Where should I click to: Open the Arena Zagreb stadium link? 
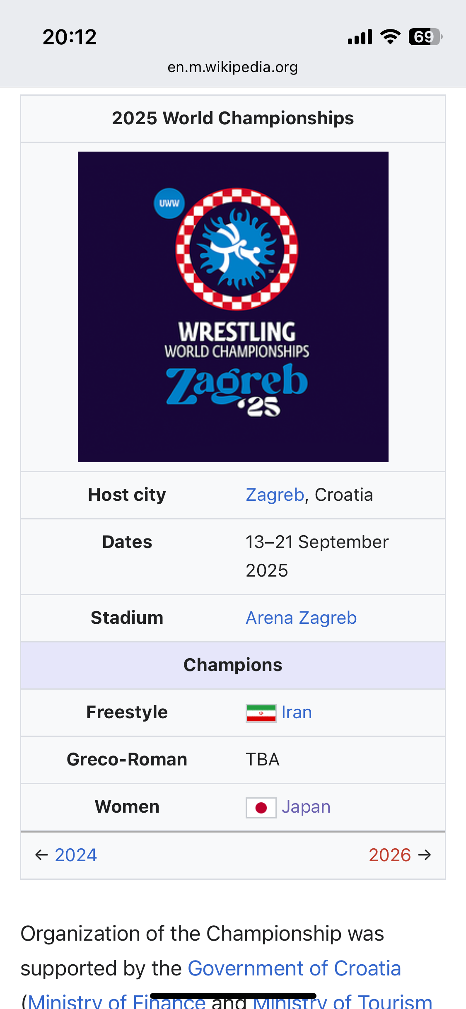pyautogui.click(x=301, y=618)
